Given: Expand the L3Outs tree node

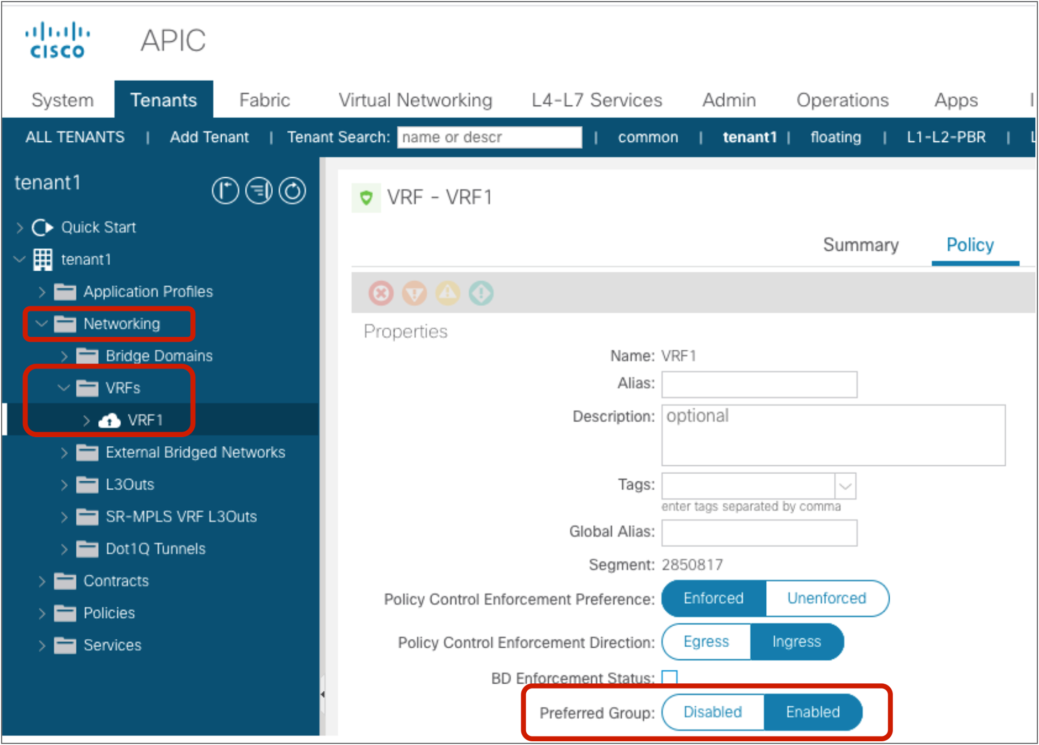Looking at the screenshot, I should coord(64,485).
